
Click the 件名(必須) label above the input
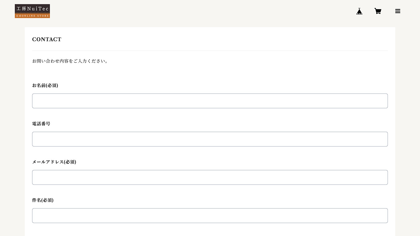(x=43, y=200)
